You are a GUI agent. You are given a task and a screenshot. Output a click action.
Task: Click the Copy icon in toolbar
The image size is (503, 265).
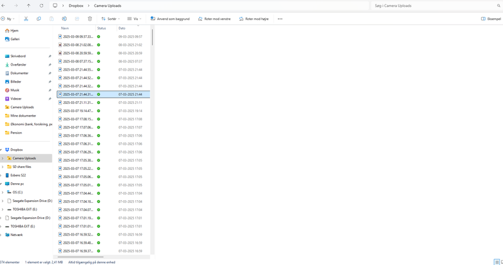(x=38, y=19)
